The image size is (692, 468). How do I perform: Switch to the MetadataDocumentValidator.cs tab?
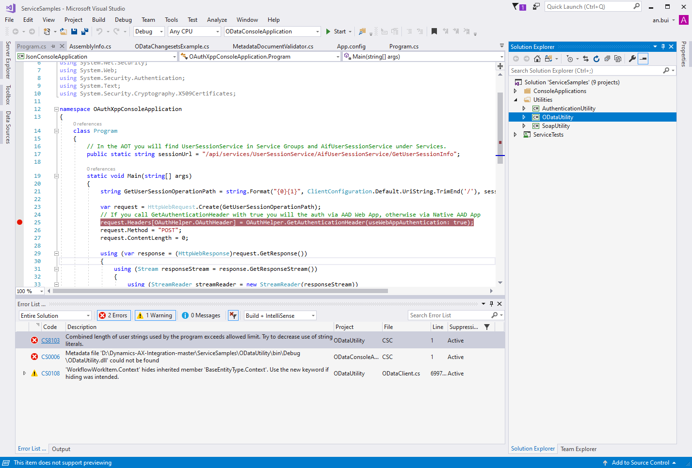click(273, 47)
